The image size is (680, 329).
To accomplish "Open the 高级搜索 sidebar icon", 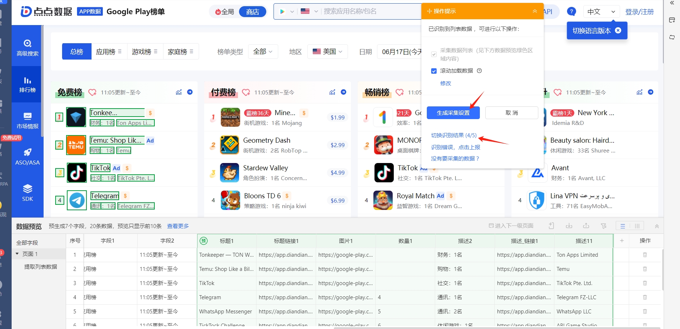I will (27, 48).
